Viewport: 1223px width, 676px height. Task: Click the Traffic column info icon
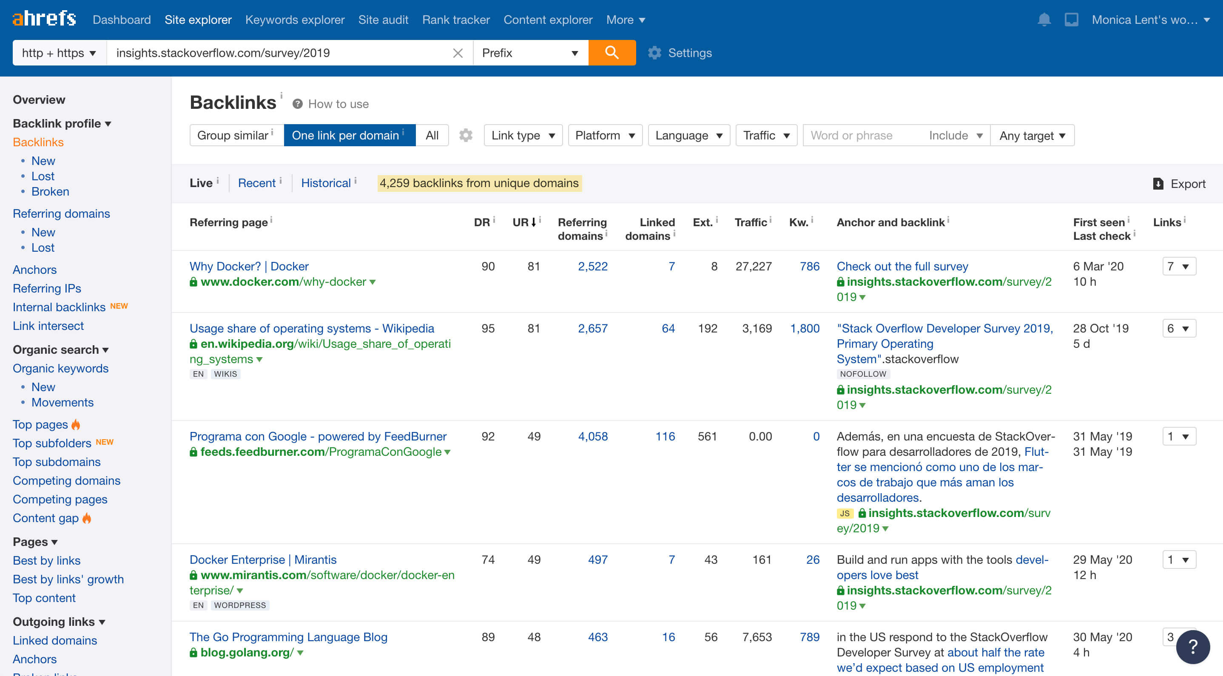pos(770,219)
